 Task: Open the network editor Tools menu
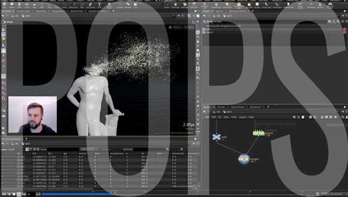(x=234, y=117)
